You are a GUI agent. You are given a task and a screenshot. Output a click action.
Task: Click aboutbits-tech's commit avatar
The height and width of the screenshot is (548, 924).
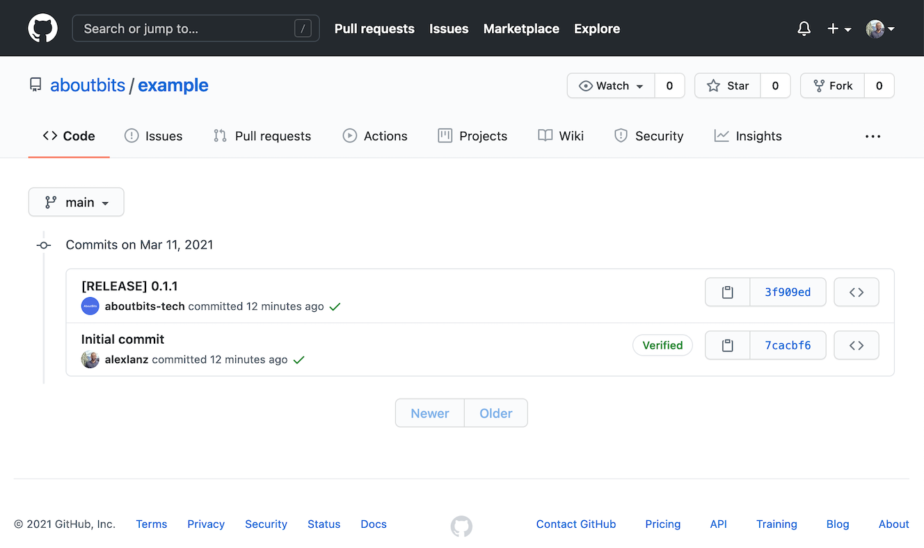pyautogui.click(x=90, y=306)
